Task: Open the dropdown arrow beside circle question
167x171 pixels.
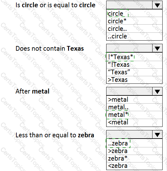Action: click(x=157, y=5)
